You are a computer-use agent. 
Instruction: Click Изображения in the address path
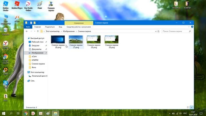pyautogui.click(x=69, y=31)
